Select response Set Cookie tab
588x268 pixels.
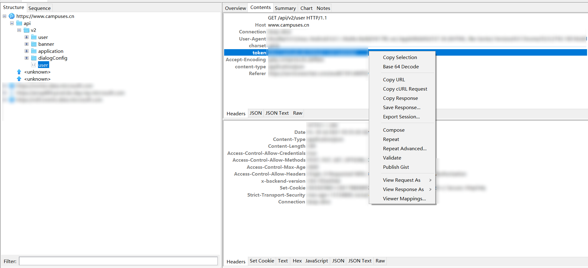[x=262, y=261]
